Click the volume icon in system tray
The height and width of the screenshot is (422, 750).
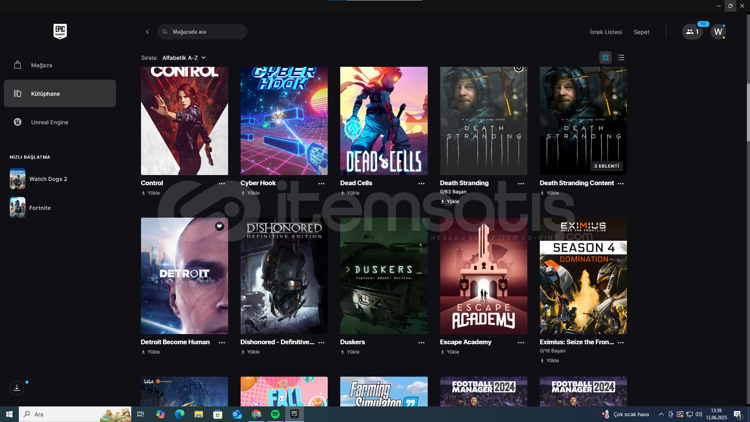(x=699, y=414)
